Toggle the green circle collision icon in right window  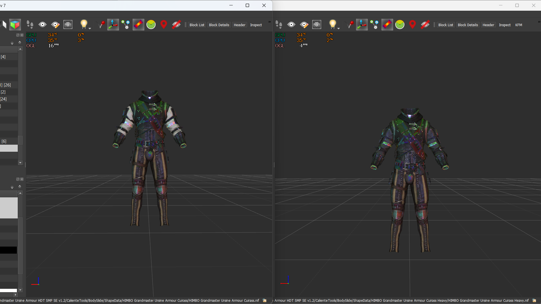(400, 25)
